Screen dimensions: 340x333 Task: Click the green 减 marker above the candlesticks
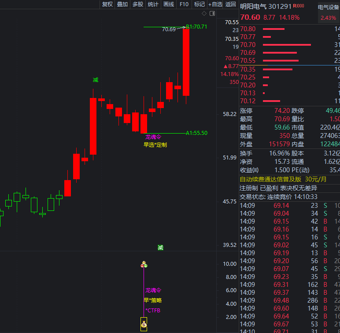[x=96, y=80]
